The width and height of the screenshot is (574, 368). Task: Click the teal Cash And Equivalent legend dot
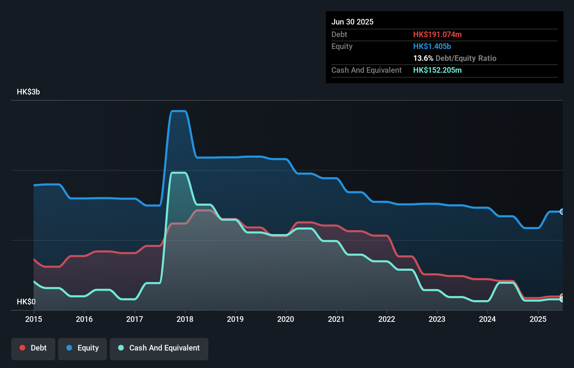tap(121, 348)
